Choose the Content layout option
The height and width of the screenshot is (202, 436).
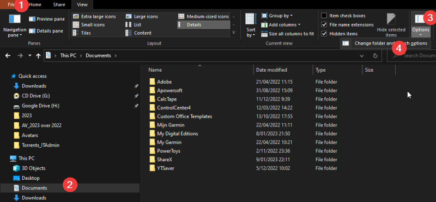138,33
